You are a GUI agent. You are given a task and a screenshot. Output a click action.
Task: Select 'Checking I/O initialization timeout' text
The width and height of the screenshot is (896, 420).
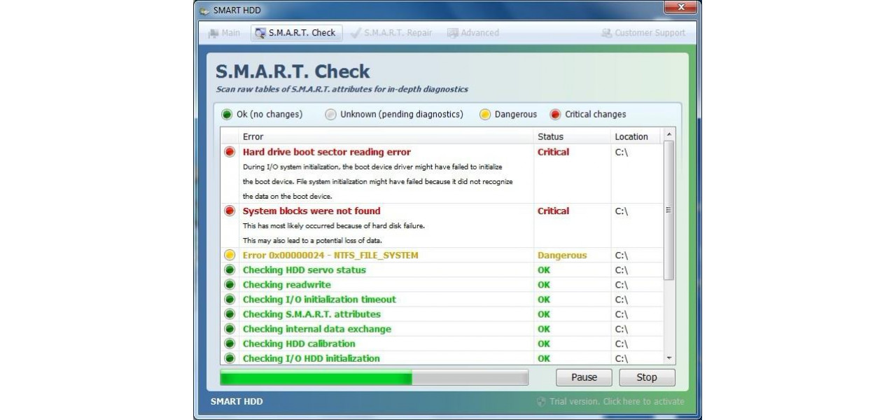coord(319,300)
